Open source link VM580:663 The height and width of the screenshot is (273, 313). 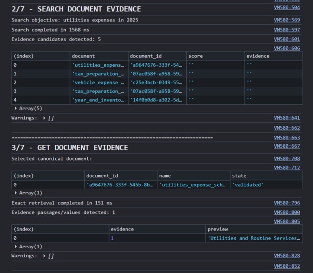coord(287,138)
